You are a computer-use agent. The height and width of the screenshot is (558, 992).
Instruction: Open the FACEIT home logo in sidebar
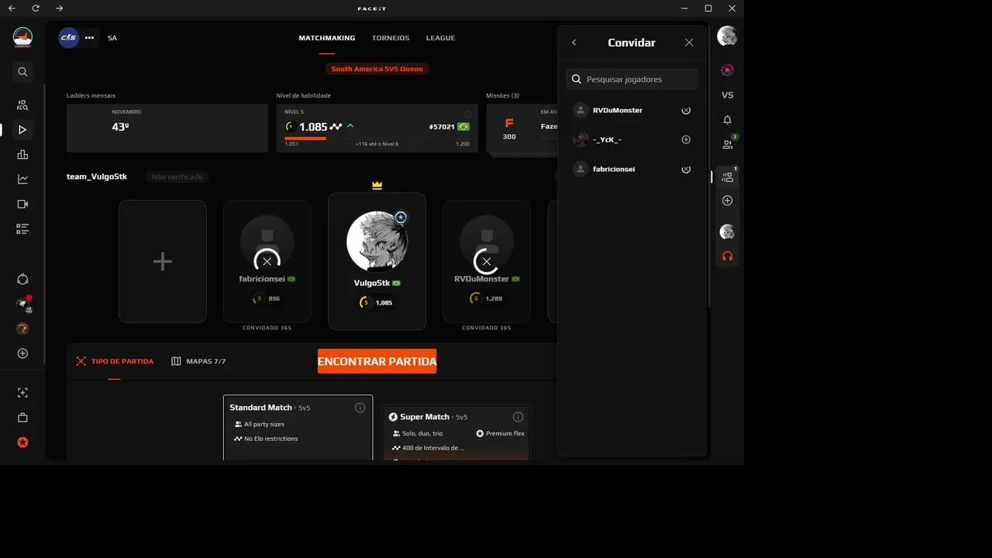[x=22, y=36]
